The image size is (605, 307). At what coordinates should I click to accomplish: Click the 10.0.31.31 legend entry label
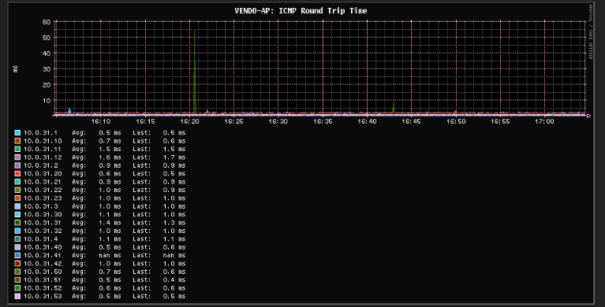pos(43,223)
